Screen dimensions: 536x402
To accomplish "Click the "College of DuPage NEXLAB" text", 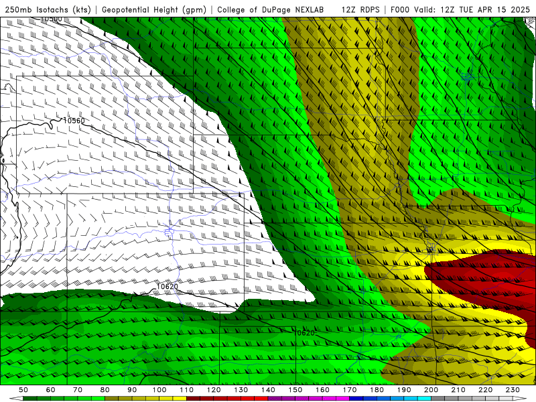I will pos(271,9).
